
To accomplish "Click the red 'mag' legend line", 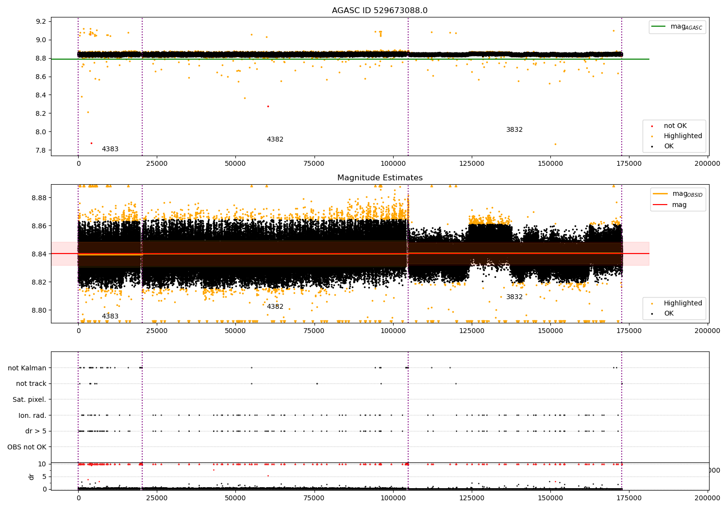I will [x=660, y=205].
